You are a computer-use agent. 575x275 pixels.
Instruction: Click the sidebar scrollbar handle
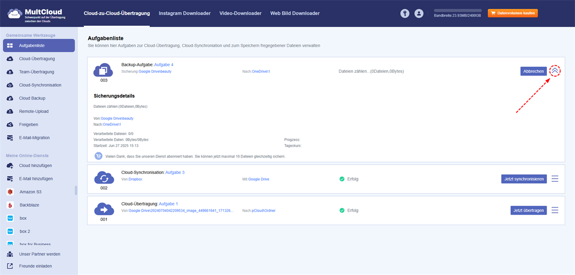76,190
